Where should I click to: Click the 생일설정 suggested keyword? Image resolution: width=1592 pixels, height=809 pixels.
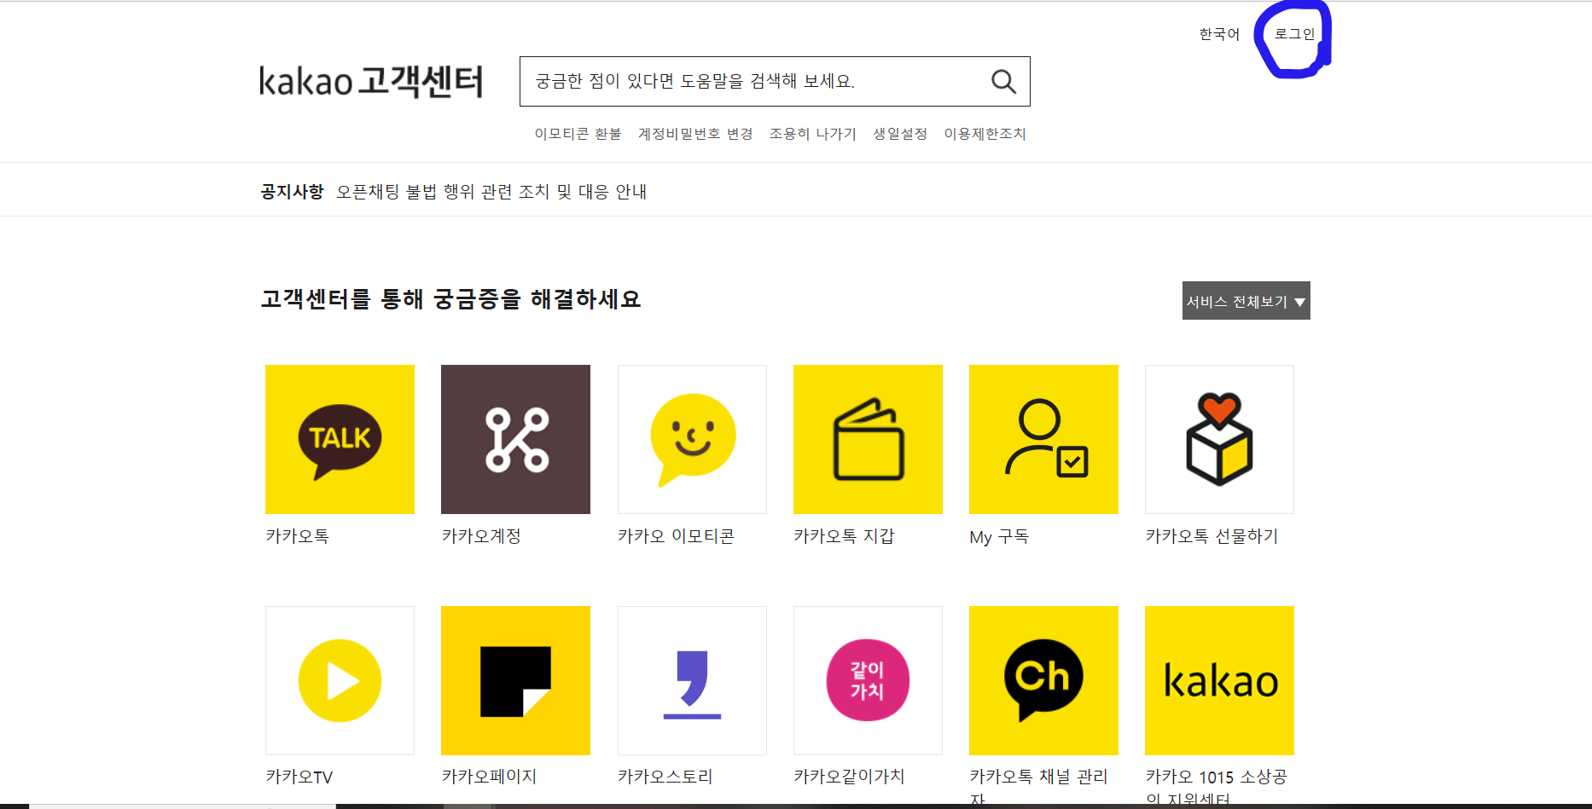[x=900, y=134]
